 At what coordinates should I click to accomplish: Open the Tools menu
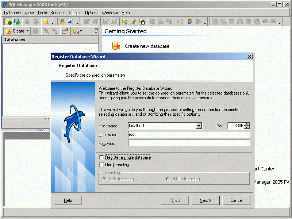42,13
